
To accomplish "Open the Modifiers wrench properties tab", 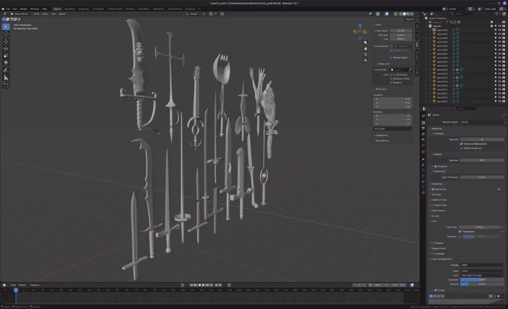I will point(423,164).
